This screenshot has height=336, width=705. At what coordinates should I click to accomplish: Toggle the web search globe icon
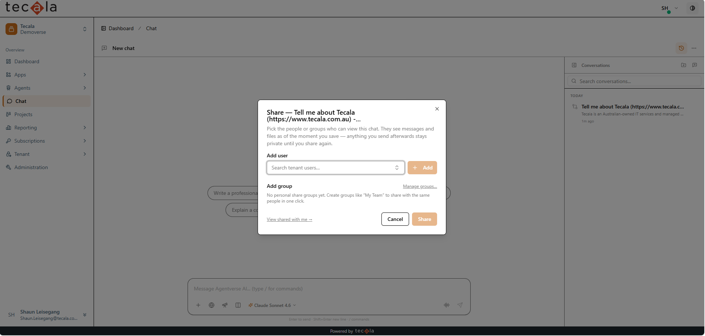212,305
